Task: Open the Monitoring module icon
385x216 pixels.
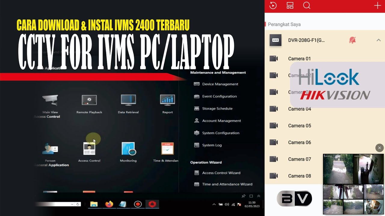Action: pyautogui.click(x=128, y=148)
